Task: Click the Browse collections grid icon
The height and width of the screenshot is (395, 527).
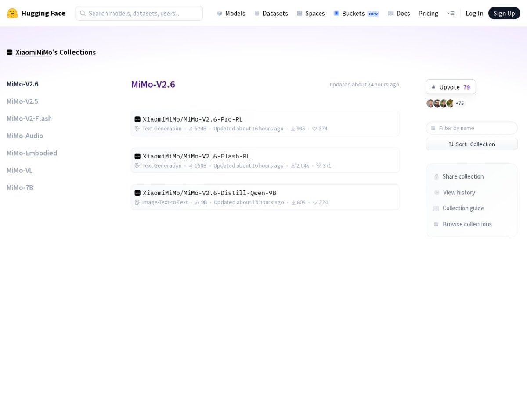Action: pos(436,224)
